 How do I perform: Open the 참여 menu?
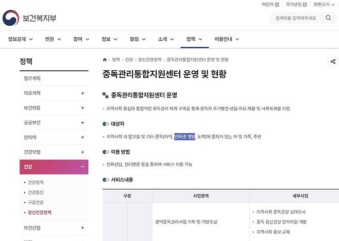tap(81, 39)
